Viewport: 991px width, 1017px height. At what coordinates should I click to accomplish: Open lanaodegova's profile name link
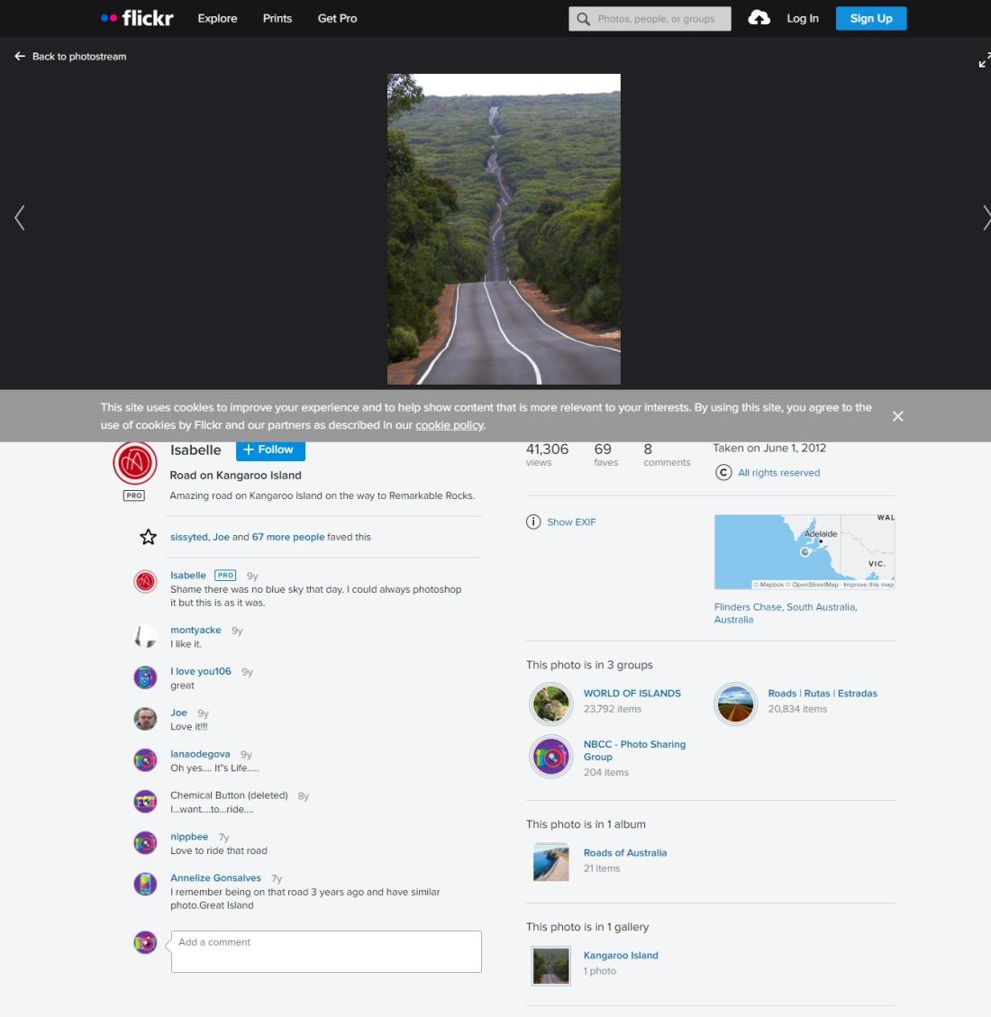(200, 754)
